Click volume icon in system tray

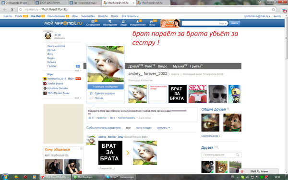coord(247,177)
